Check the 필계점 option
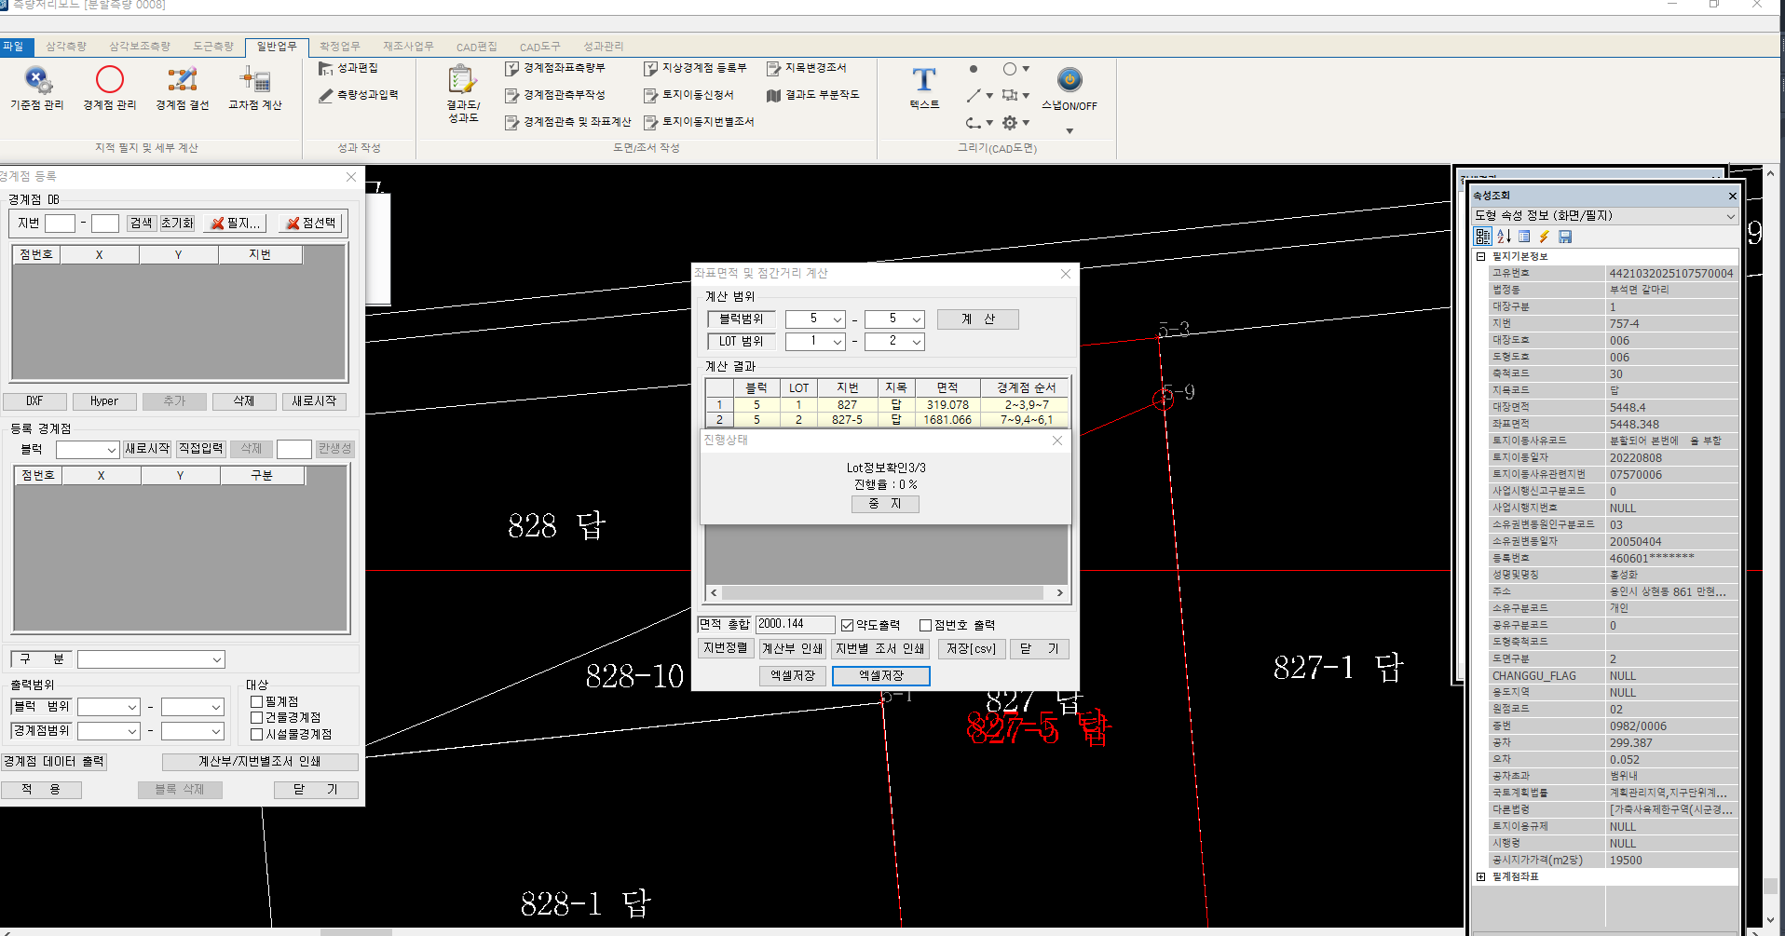This screenshot has height=936, width=1785. [x=257, y=701]
